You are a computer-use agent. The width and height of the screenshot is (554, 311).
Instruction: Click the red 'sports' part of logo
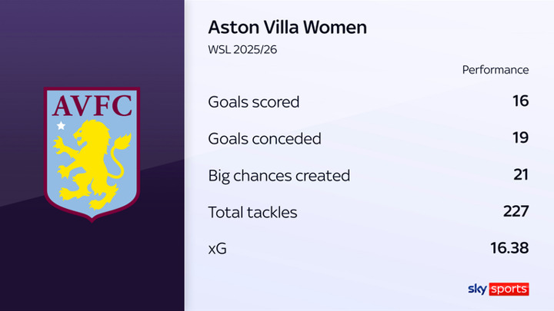(x=508, y=289)
